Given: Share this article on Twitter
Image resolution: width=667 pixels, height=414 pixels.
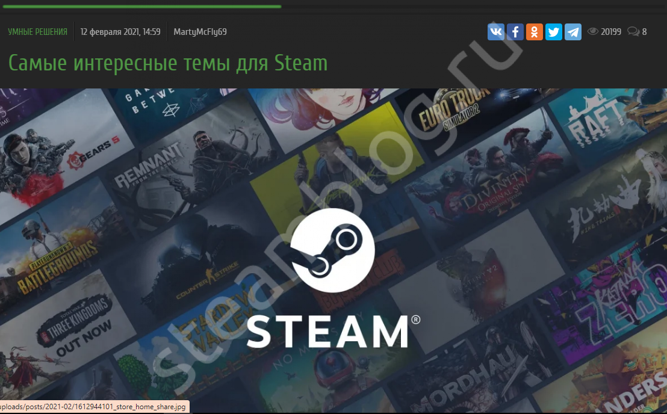Looking at the screenshot, I should (x=553, y=32).
